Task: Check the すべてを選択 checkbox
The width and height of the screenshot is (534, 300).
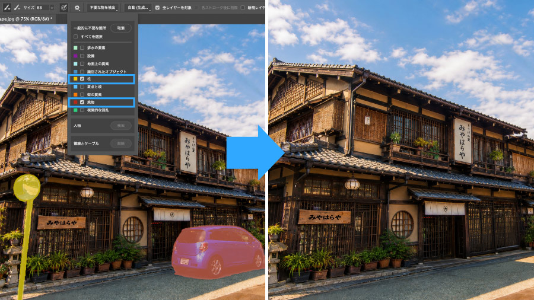Action: (x=75, y=37)
